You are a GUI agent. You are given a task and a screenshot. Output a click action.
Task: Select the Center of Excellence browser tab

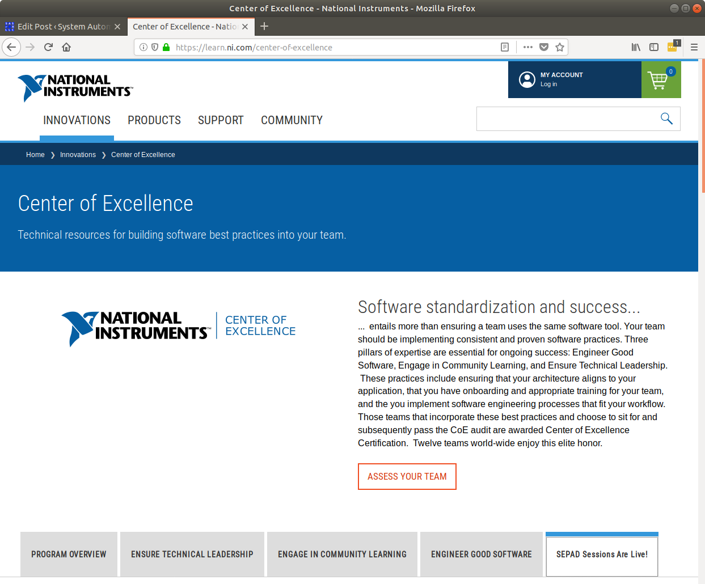point(191,27)
